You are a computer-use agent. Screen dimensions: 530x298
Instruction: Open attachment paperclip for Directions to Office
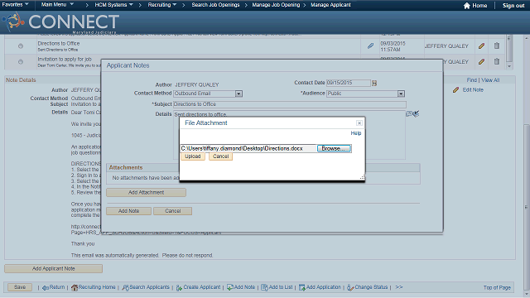[x=371, y=46]
